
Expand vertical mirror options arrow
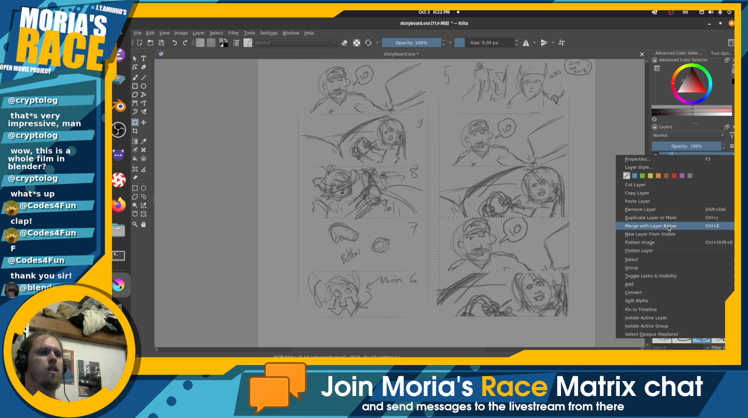553,43
